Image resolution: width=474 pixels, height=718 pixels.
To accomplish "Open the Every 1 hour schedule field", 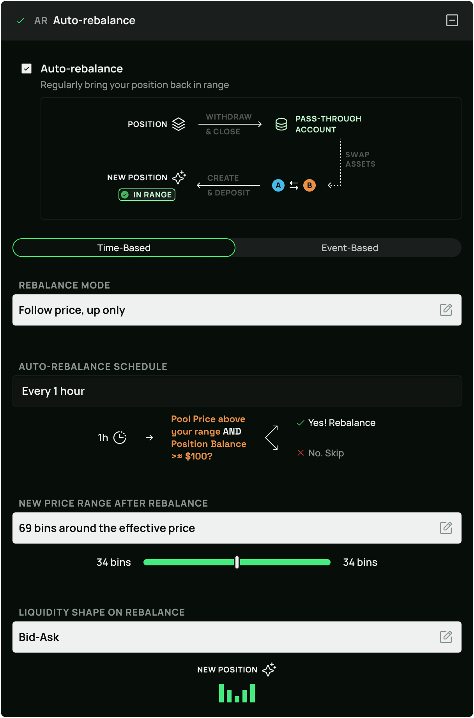I will (236, 391).
